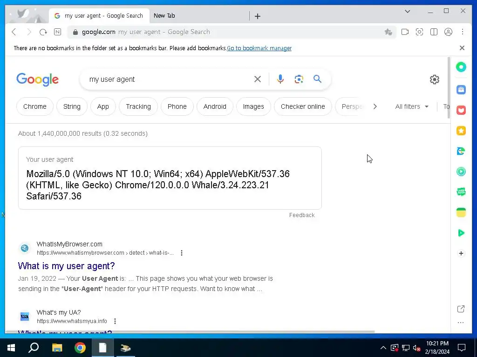Click the padlock site info icon
Screen dimensions: 477x357
[x=75, y=32]
